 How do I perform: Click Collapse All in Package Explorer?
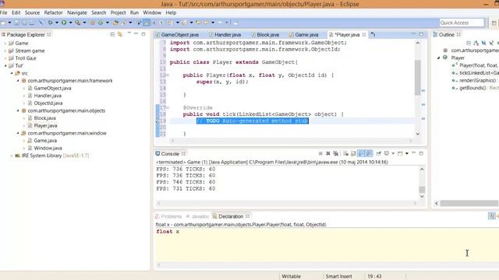(x=112, y=34)
